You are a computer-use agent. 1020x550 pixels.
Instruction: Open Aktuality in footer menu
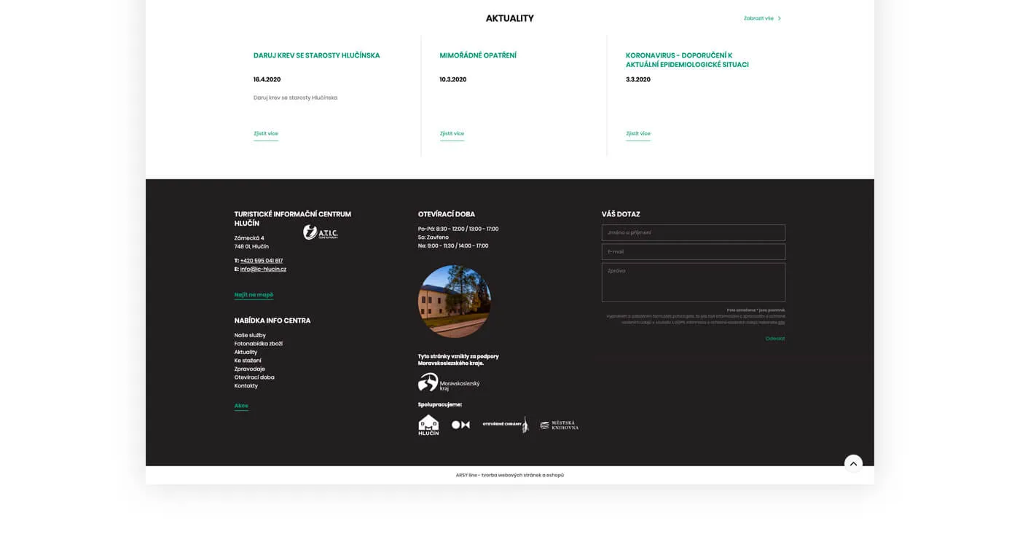pyautogui.click(x=246, y=352)
